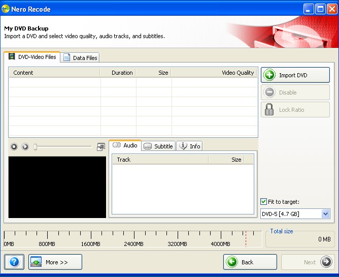Click the Import DVD button
Viewport: 339px width, 277px height.
pos(295,75)
